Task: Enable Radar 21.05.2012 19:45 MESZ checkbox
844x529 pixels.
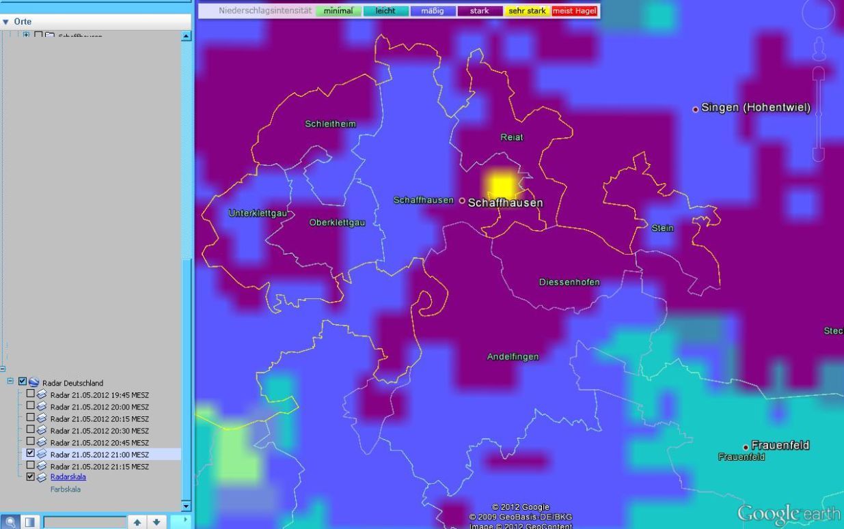Action: pos(30,395)
